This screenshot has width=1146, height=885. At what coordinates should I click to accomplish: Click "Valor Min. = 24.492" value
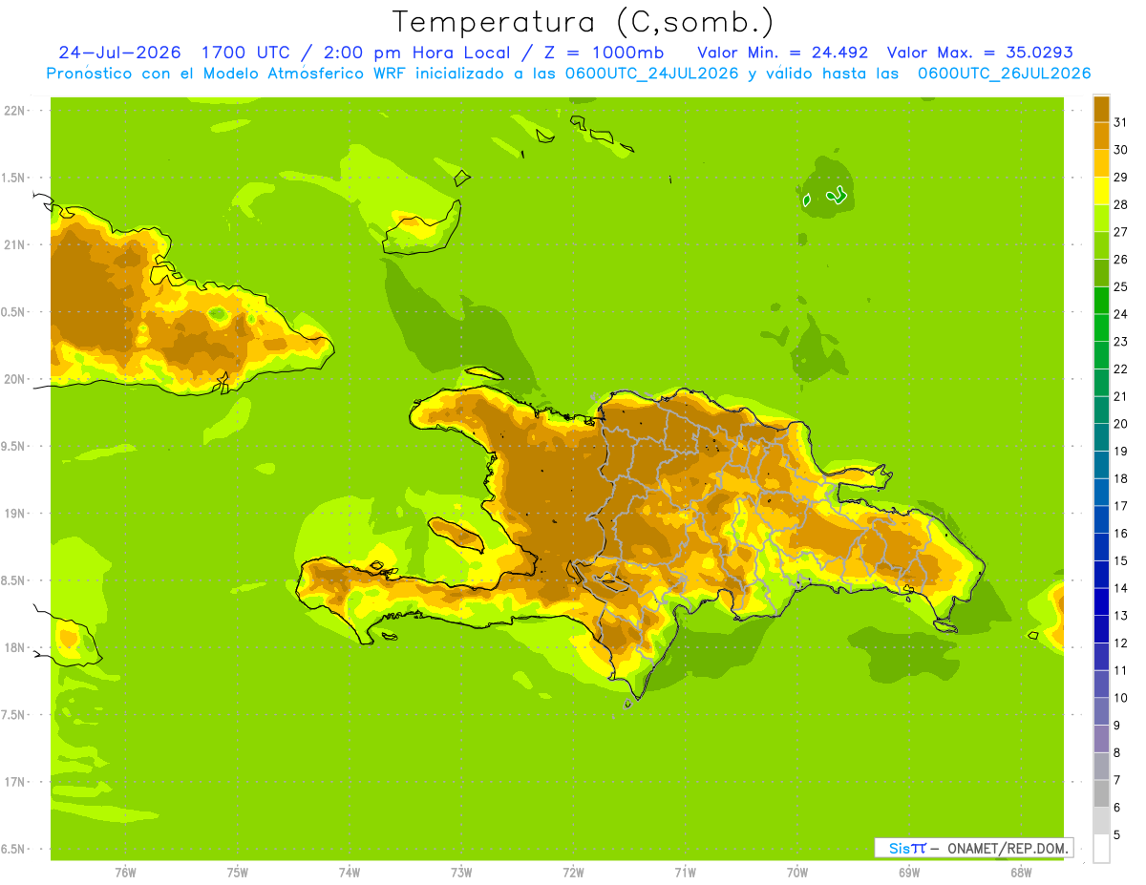point(783,53)
